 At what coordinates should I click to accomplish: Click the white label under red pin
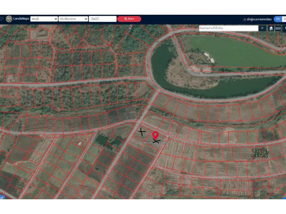155,143
